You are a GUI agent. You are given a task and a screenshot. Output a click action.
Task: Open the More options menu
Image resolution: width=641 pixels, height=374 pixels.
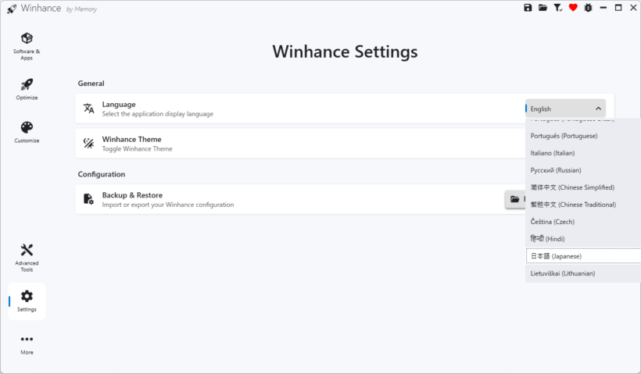27,344
